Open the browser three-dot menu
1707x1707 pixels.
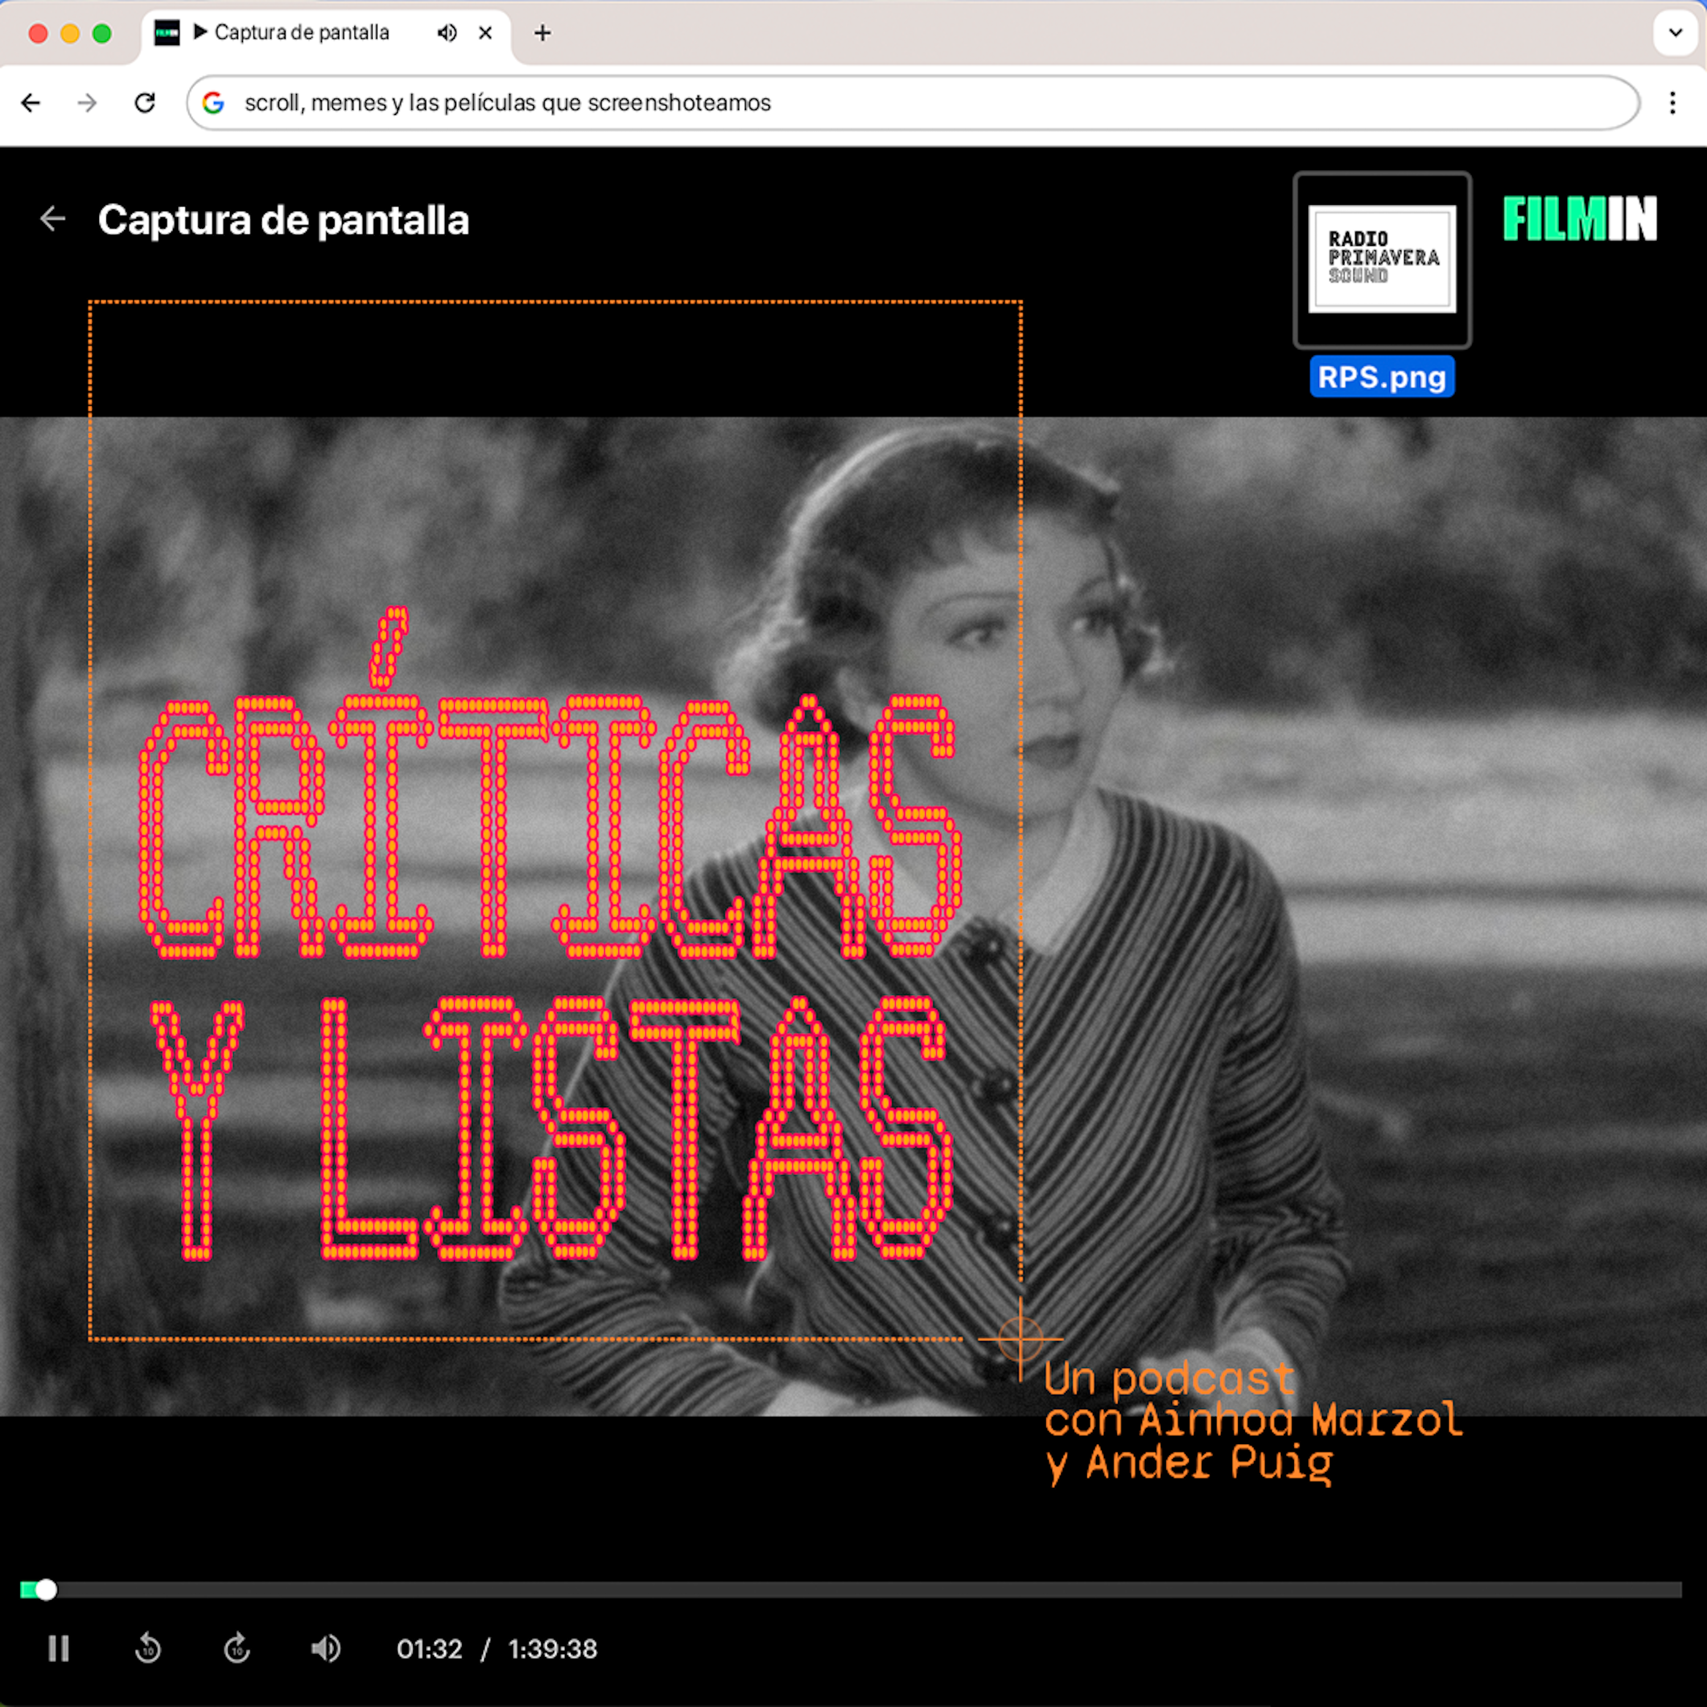(x=1672, y=104)
